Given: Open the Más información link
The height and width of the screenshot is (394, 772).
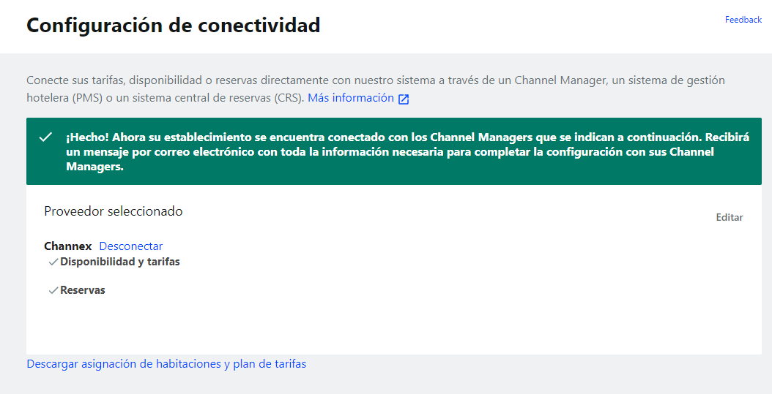Looking at the screenshot, I should 350,98.
